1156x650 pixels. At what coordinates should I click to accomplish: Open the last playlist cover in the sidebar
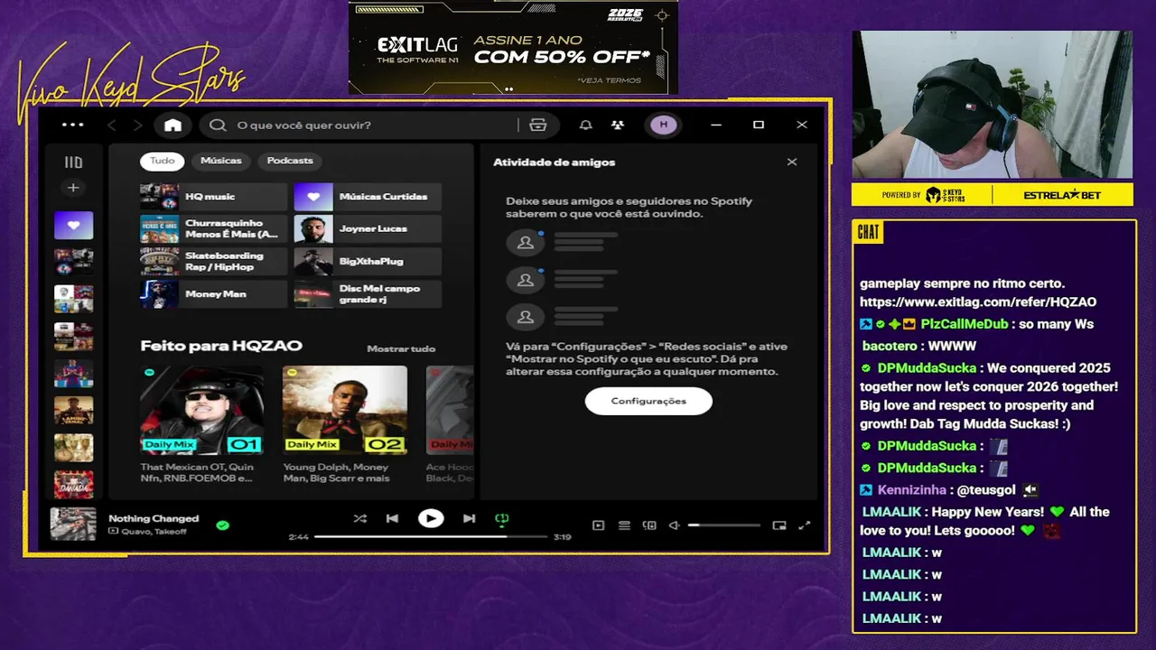click(x=73, y=483)
